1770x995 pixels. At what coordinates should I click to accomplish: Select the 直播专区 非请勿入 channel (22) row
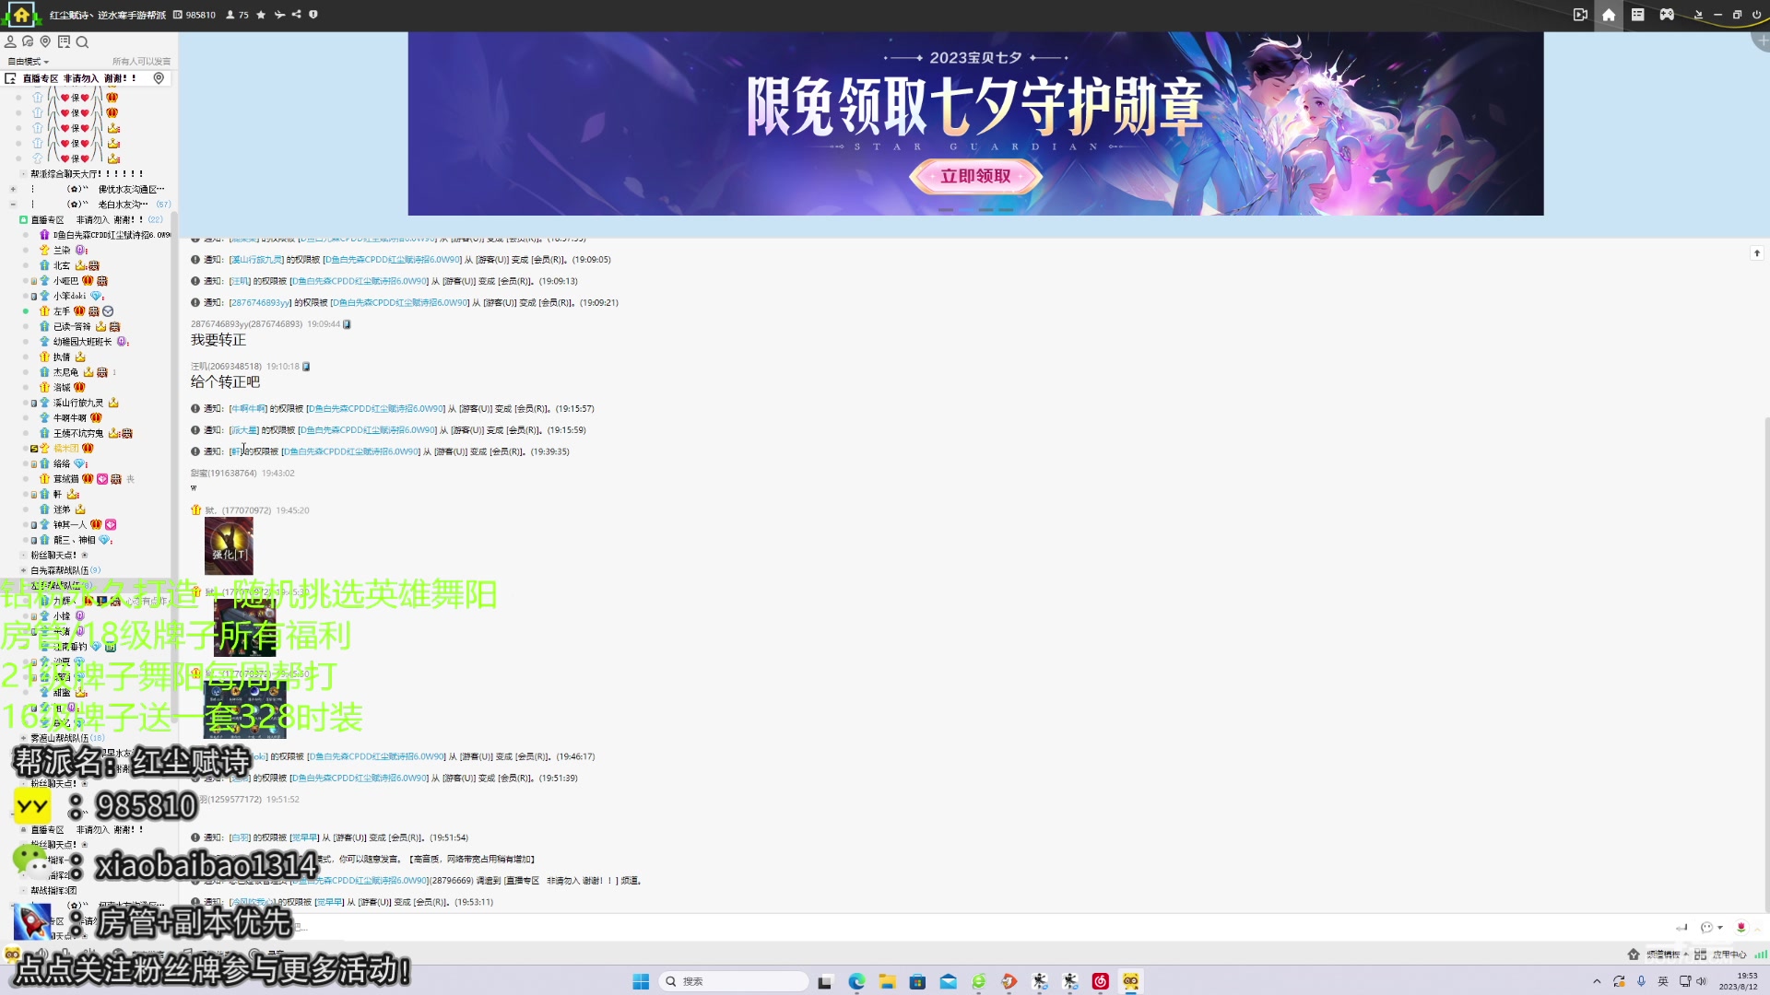[x=92, y=220]
